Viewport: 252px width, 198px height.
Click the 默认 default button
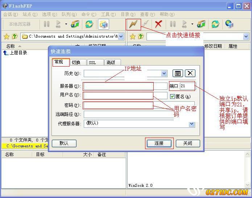pyautogui.click(x=64, y=143)
